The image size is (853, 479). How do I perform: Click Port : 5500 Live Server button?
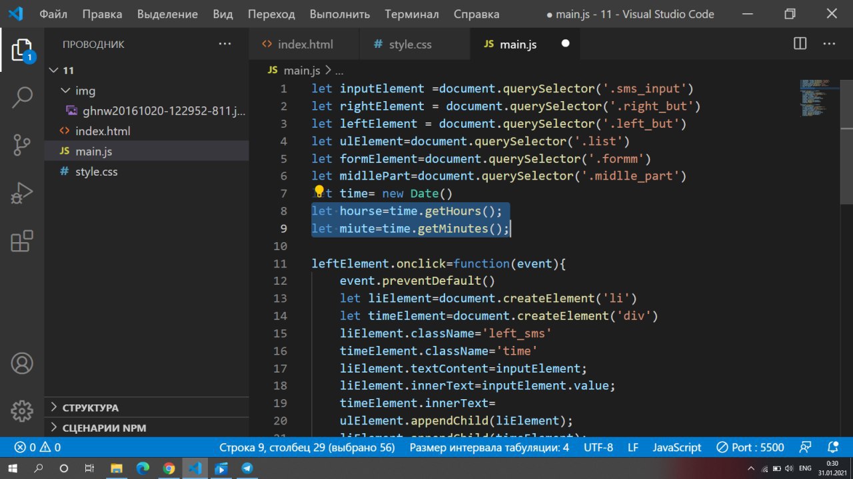tap(750, 447)
